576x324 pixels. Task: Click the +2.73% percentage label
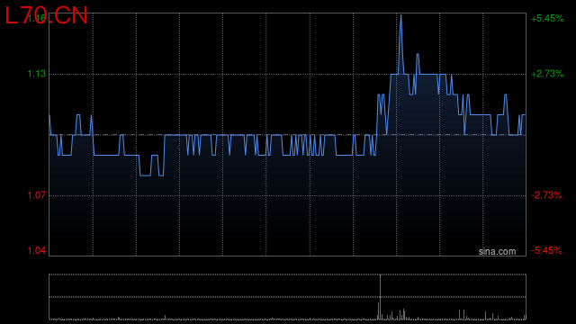click(x=547, y=74)
